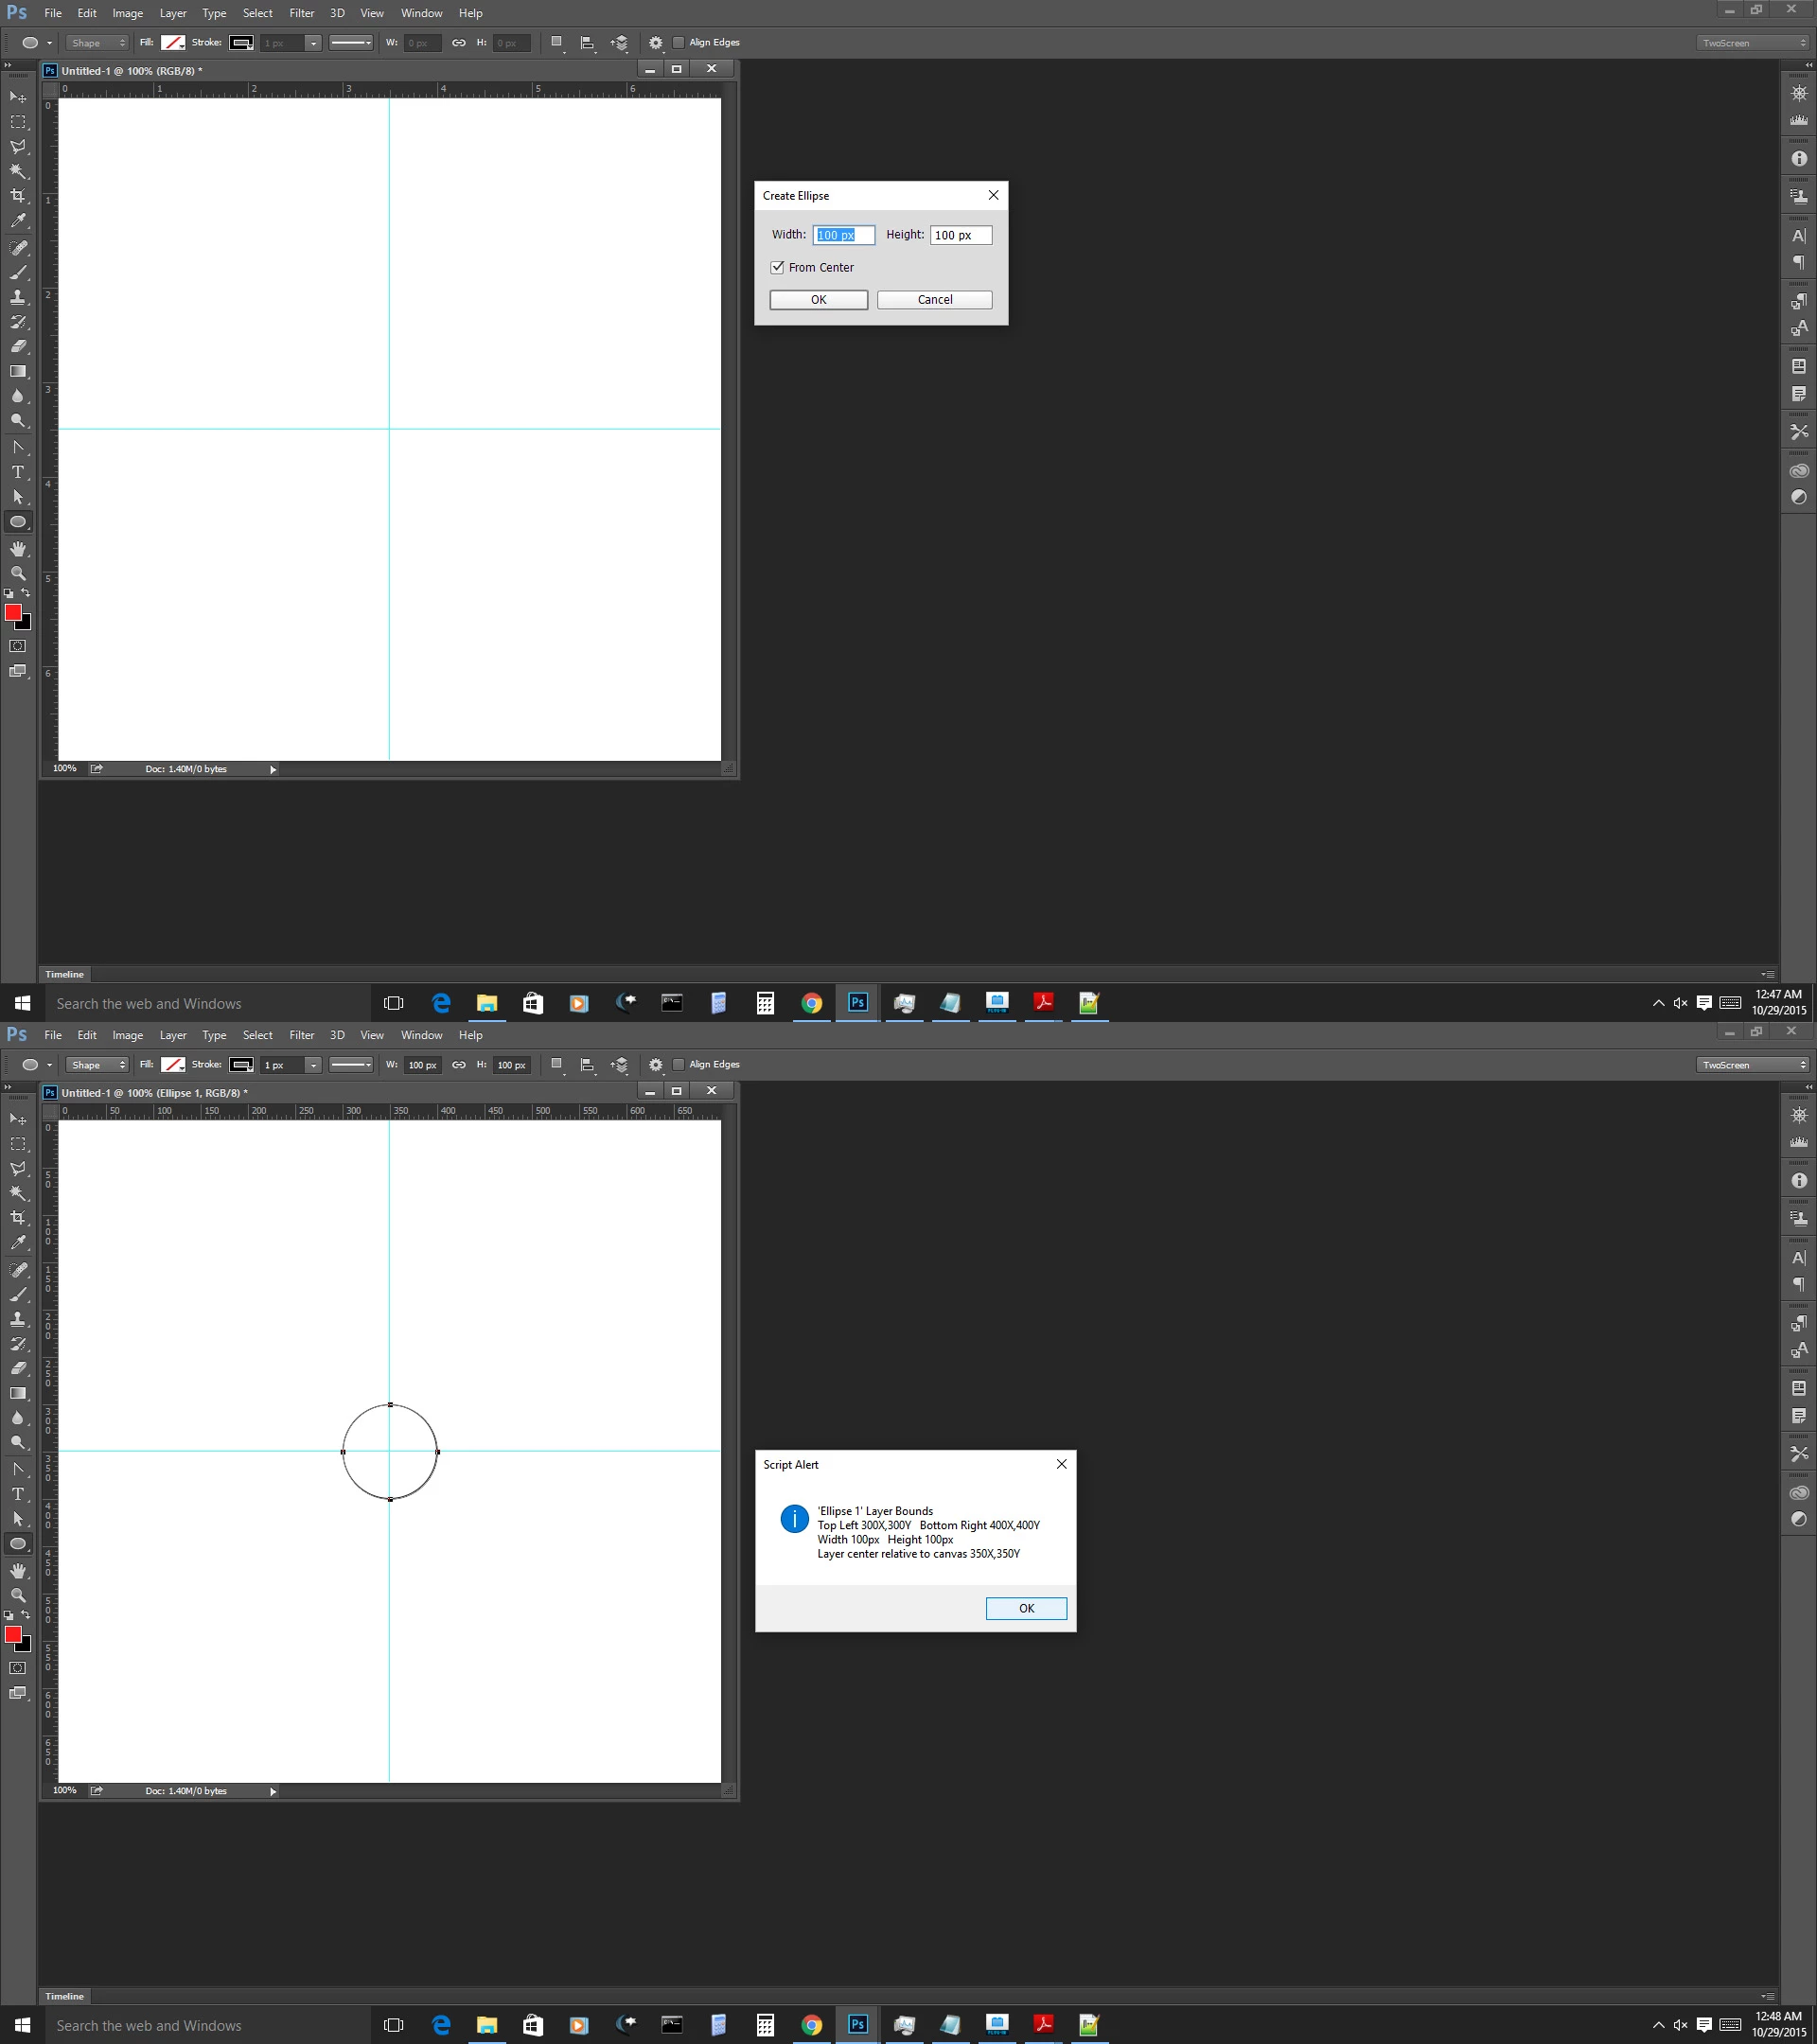
Task: Click Brush tool in window with Create Ellipse dialog
Action: [x=18, y=272]
